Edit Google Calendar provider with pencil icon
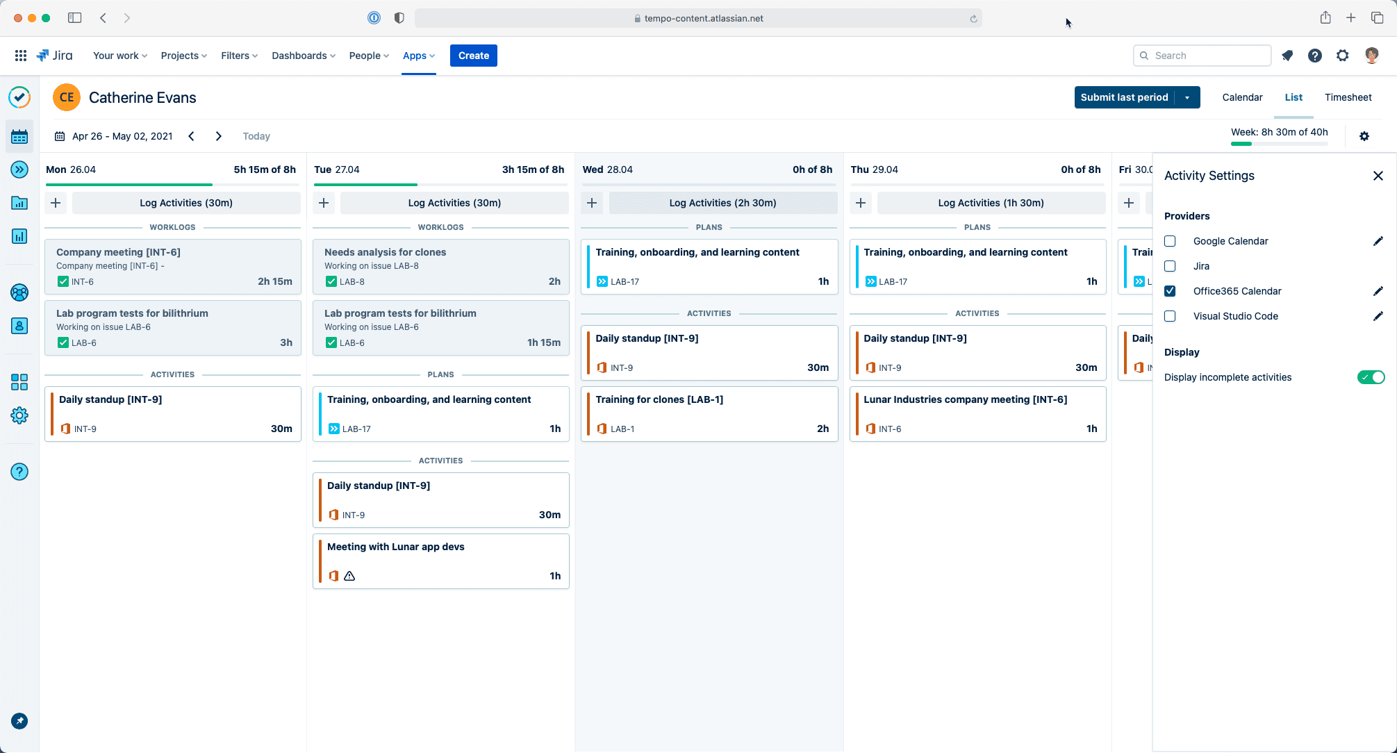 tap(1378, 241)
